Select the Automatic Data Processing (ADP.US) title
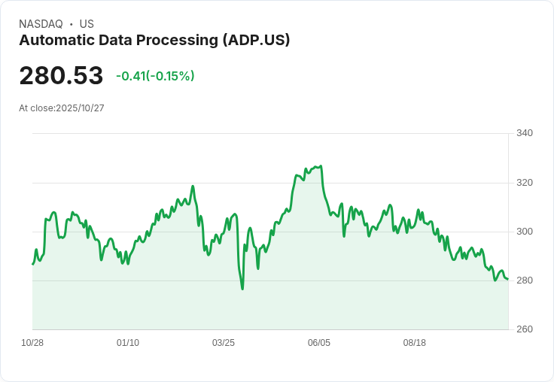Screen dimensions: 554x382 click(x=154, y=41)
